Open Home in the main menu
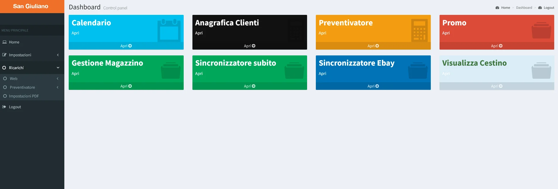The height and width of the screenshot is (189, 558). coord(32,42)
